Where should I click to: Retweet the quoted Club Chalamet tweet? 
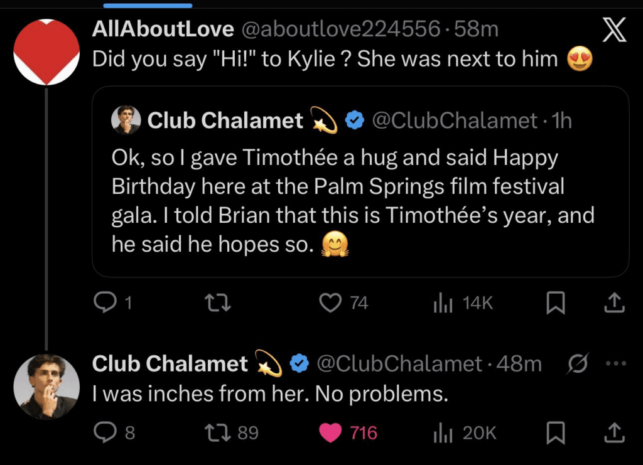point(218,302)
